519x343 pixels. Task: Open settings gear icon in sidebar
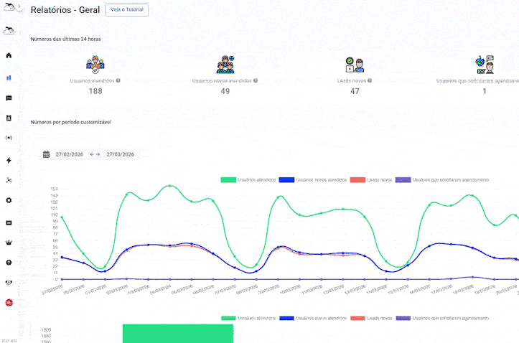click(x=9, y=200)
